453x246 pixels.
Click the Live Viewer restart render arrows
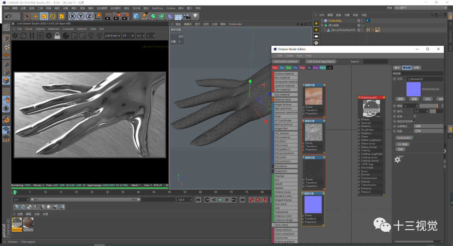click(23, 36)
